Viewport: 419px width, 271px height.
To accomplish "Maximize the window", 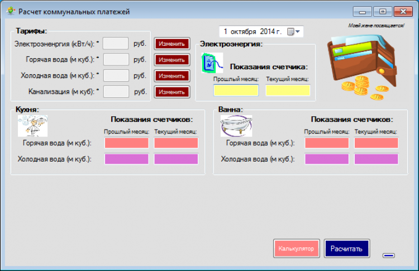I will (x=382, y=12).
